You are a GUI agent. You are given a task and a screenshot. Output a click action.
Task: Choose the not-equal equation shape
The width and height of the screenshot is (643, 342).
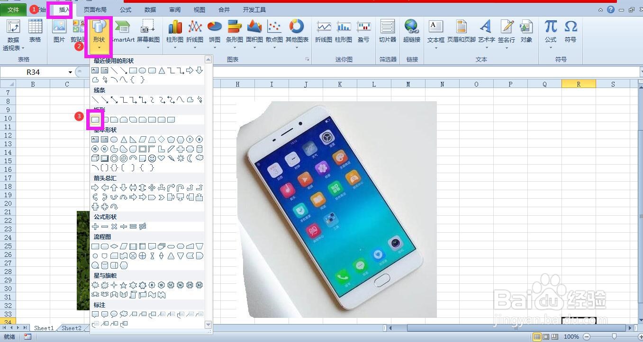143,227
